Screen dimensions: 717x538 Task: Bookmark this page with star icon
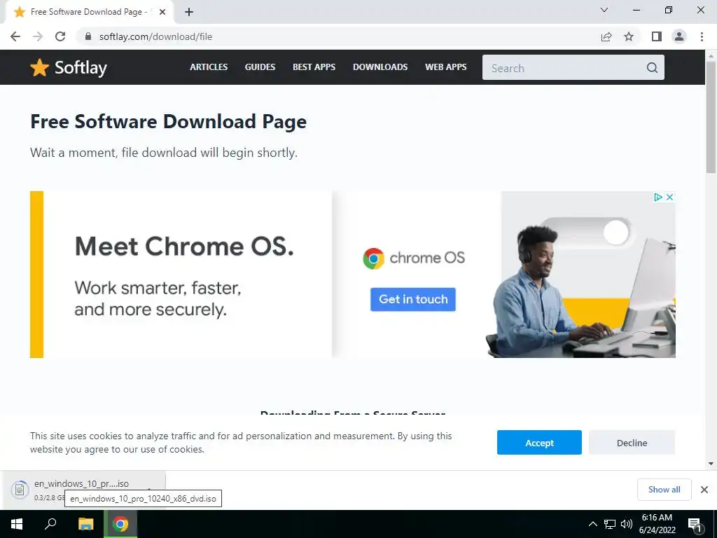[x=629, y=36]
